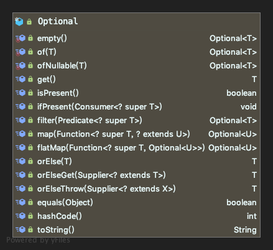This screenshot has width=273, height=250.
Task: Click the boolean return type of isPresent()
Action: (241, 93)
